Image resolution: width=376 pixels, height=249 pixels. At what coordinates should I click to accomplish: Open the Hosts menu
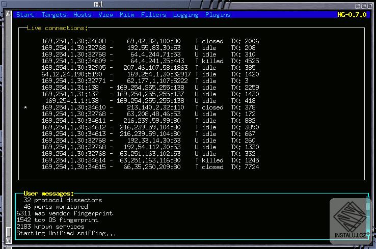[82, 15]
